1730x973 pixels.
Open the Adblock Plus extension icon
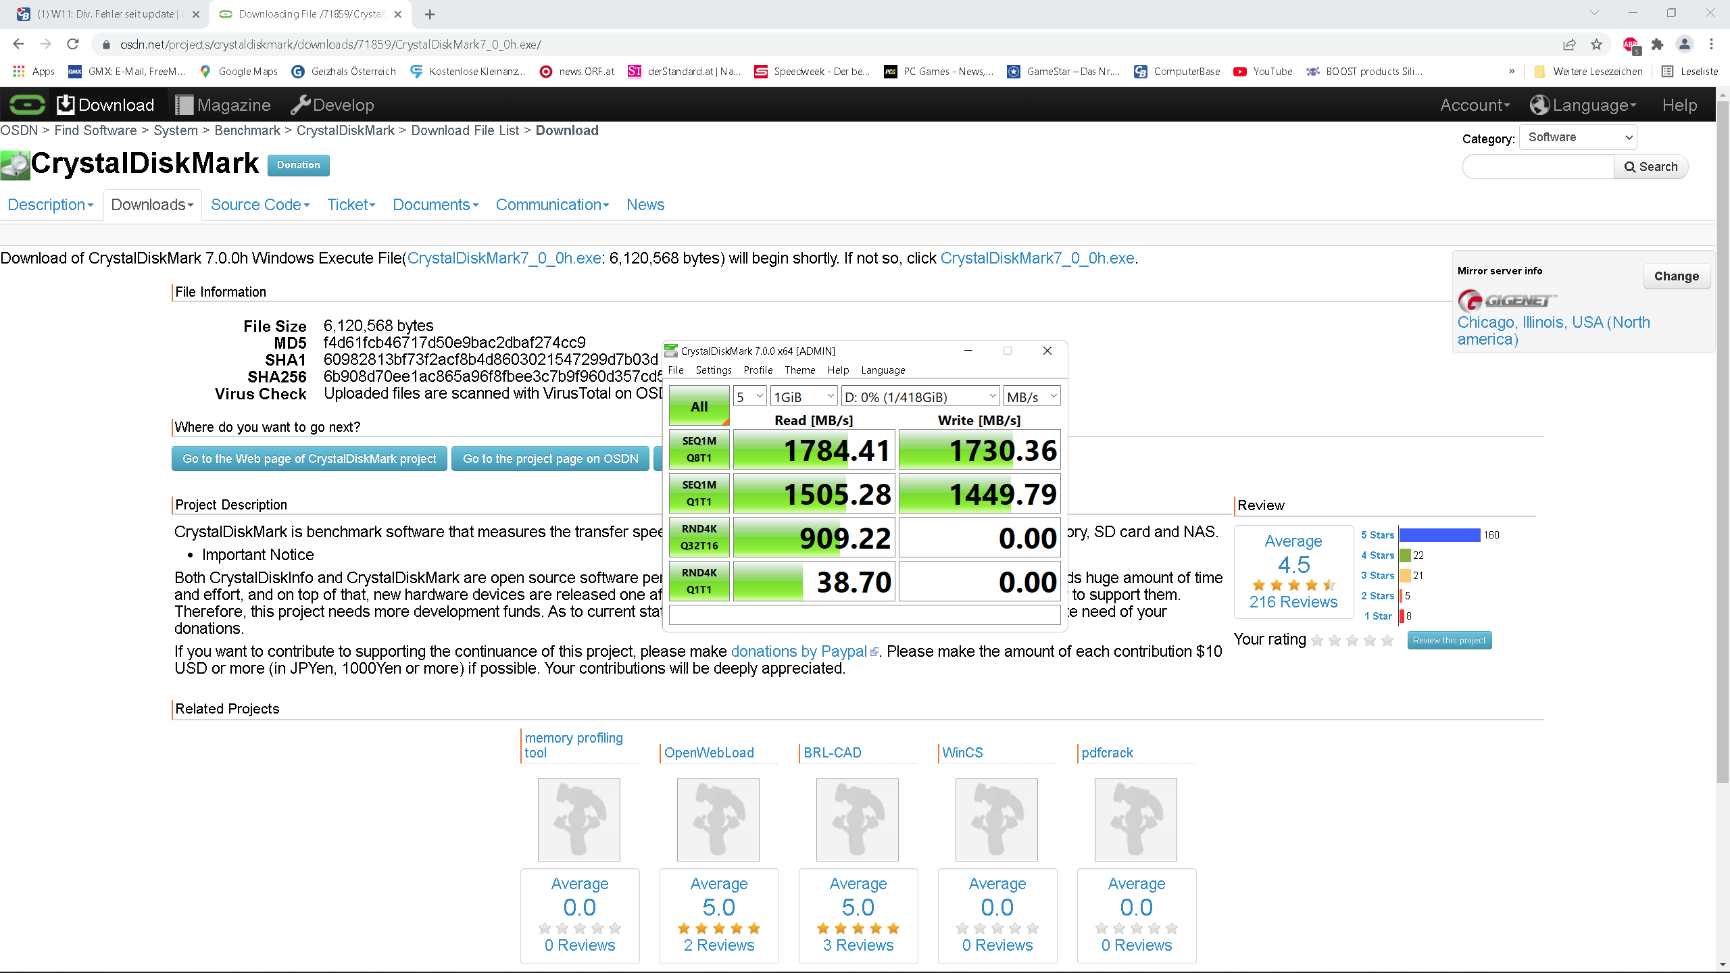point(1630,45)
